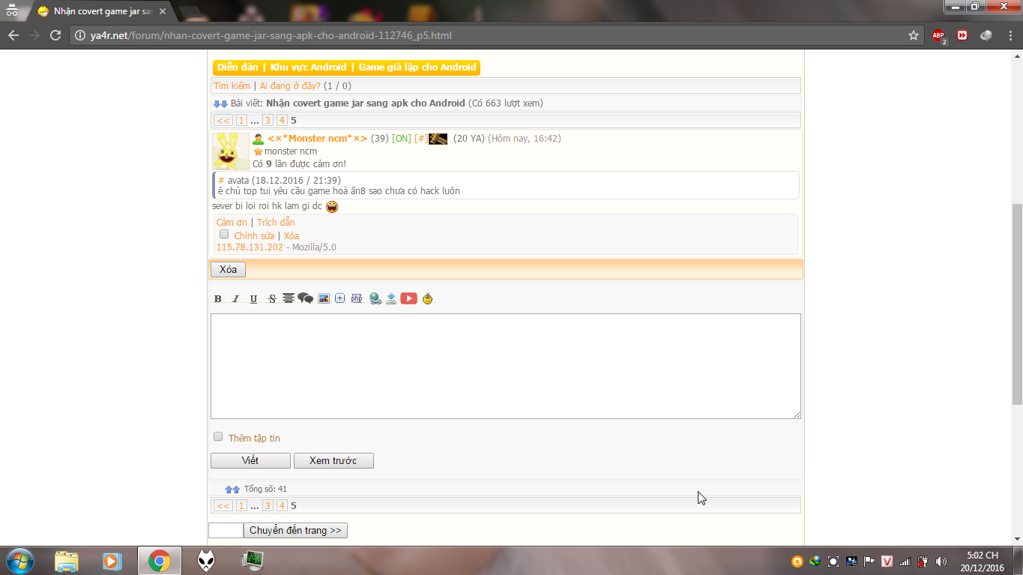Open the volume control in system tray
1023x575 pixels.
(x=941, y=562)
